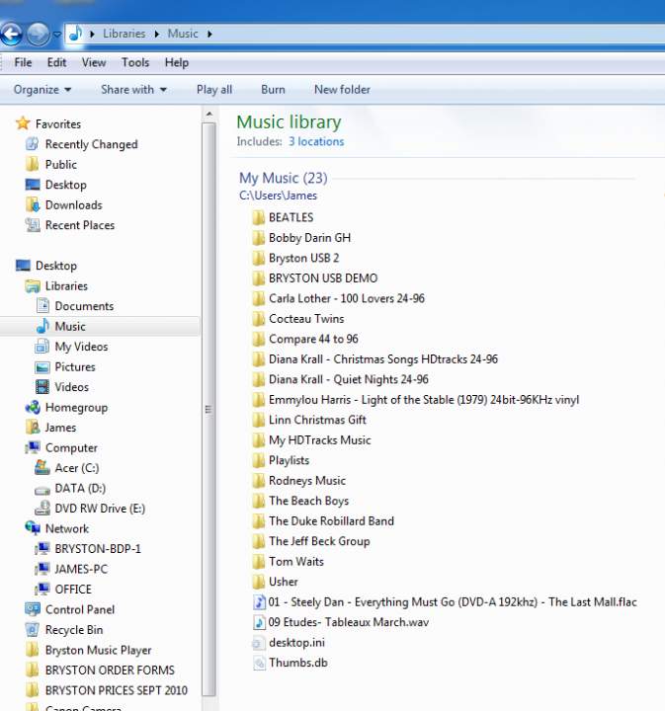Click the 09 Etudes- Tableaux March.wav file icon
The width and height of the screenshot is (665, 711).
[259, 622]
